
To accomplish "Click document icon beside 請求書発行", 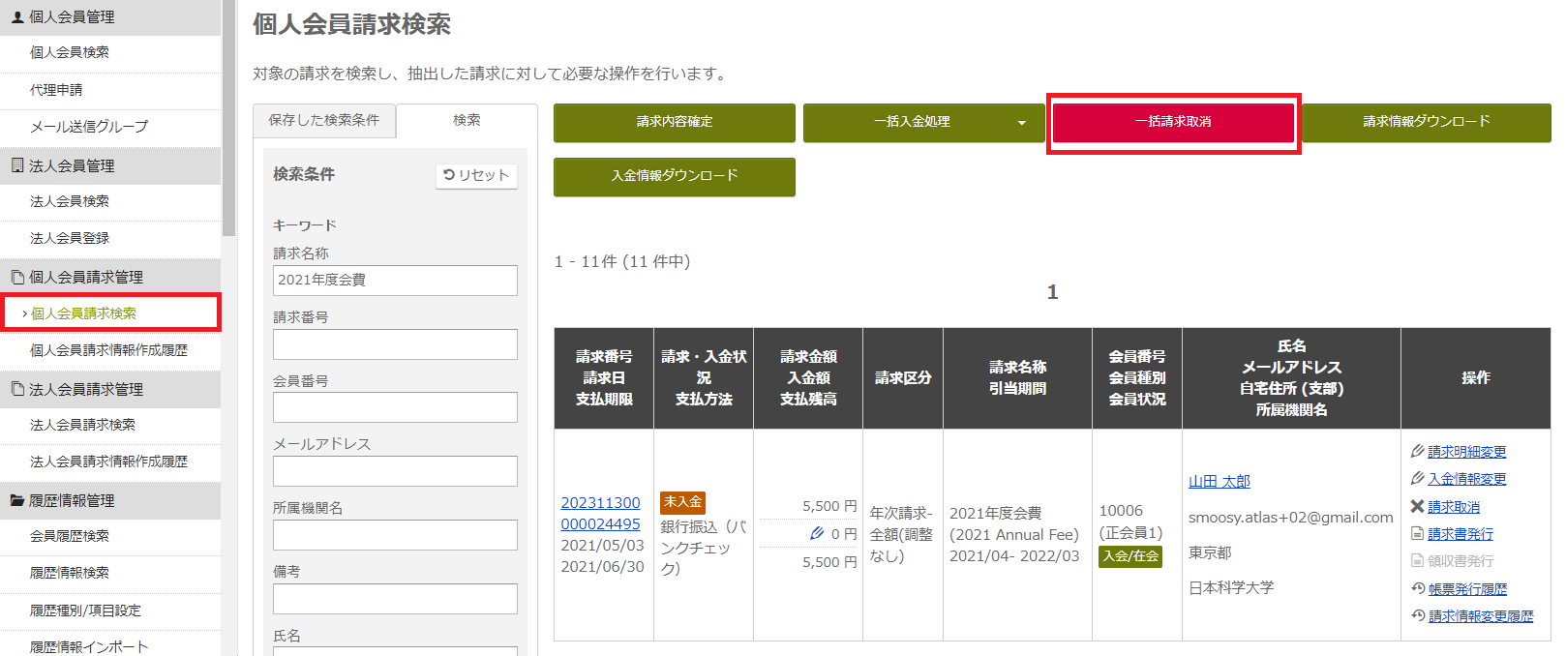I will (1418, 533).
